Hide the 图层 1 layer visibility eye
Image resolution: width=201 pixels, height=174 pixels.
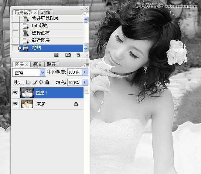pos(16,92)
